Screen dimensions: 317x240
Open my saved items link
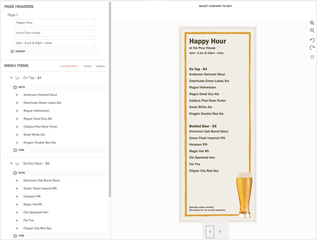[69, 66]
